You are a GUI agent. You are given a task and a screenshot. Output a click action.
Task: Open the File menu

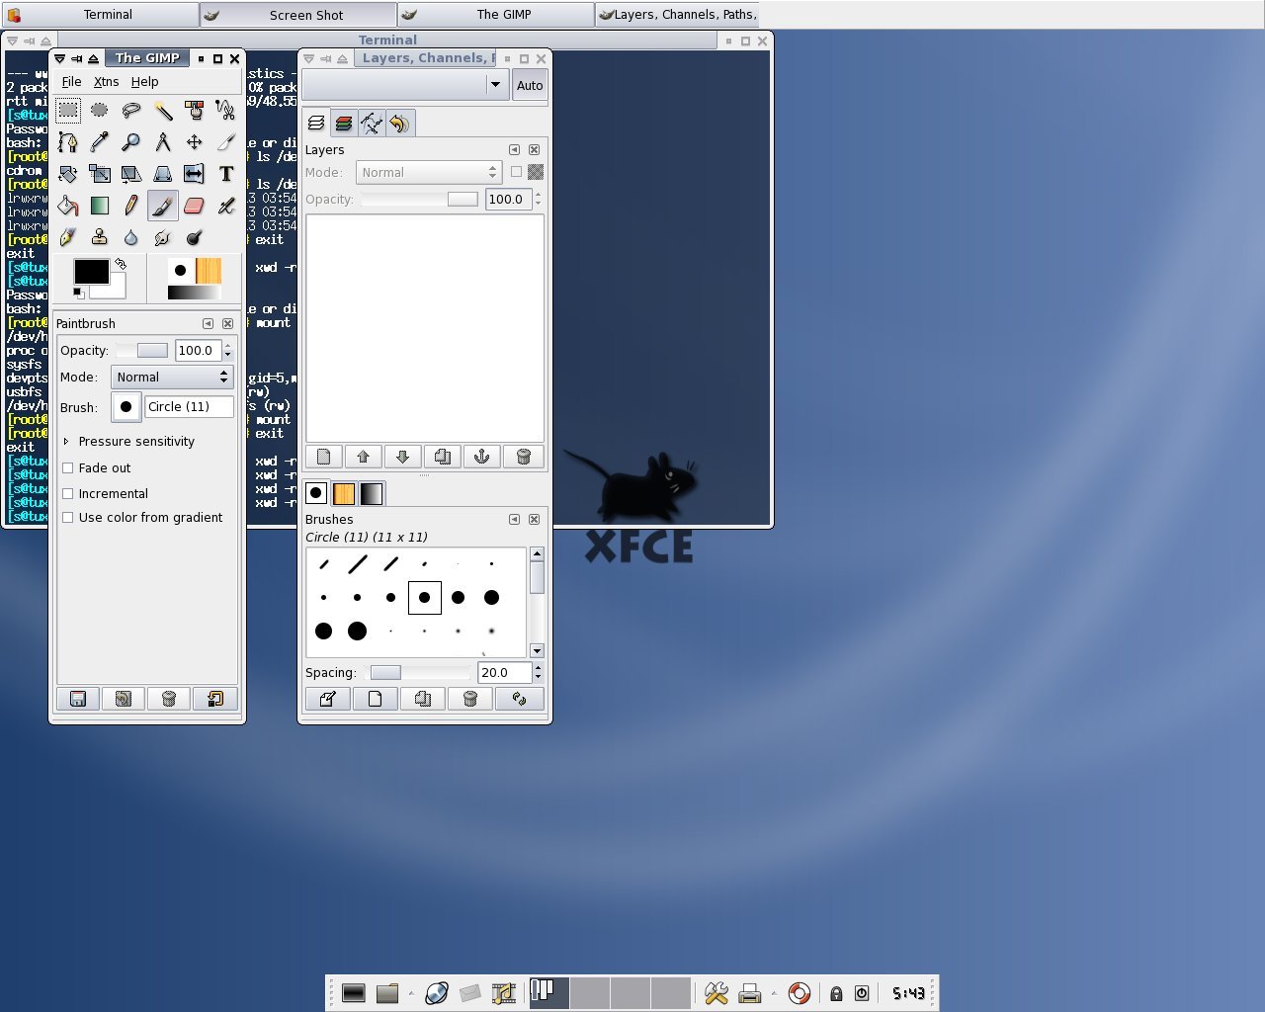(x=71, y=82)
